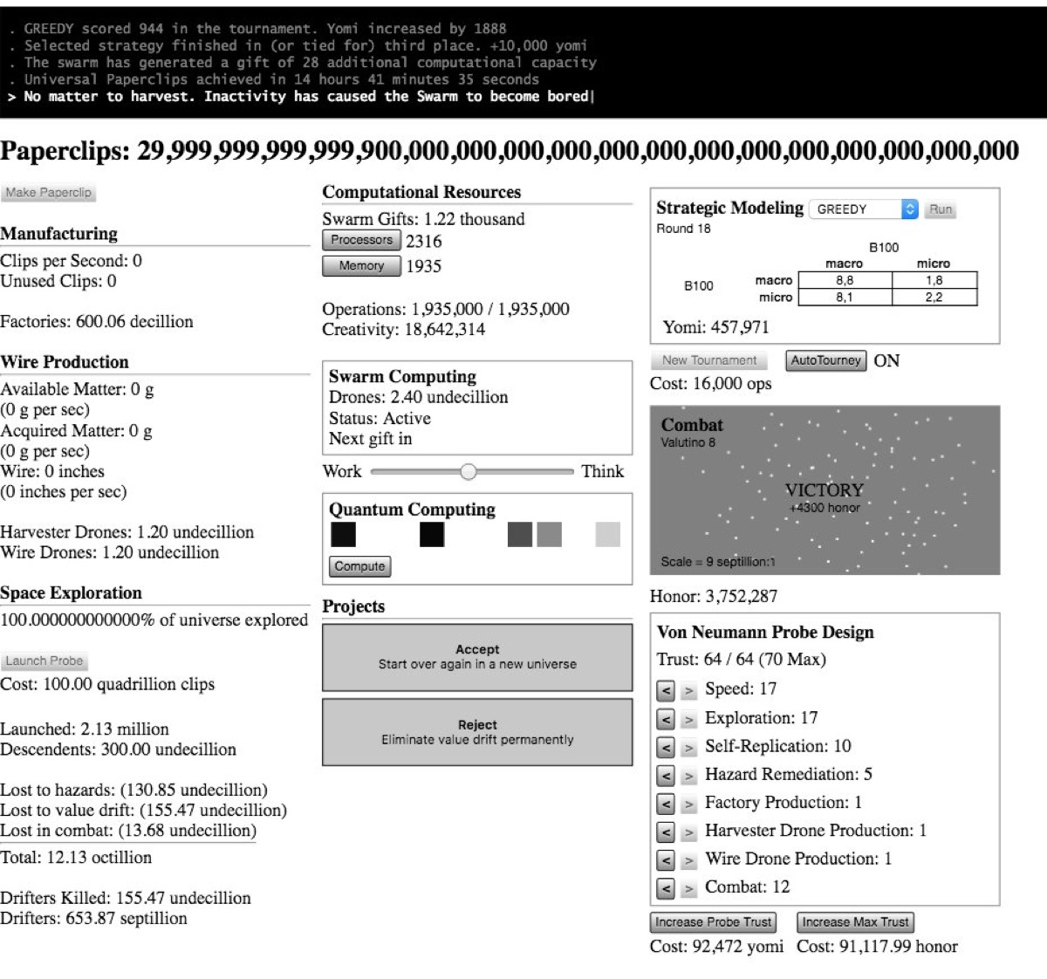Viewport: 1047px width, 979px height.
Task: Click the Yomi: 457,971 value
Action: pyautogui.click(x=715, y=327)
